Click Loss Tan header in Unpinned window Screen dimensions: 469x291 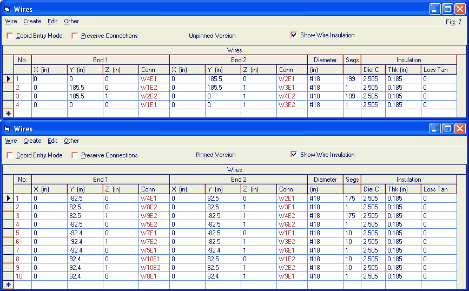[439, 70]
